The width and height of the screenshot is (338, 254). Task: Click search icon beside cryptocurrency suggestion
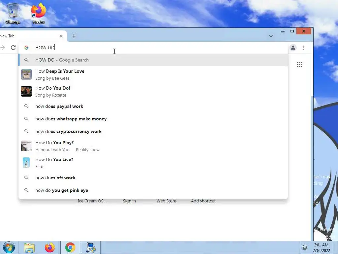coord(26,131)
